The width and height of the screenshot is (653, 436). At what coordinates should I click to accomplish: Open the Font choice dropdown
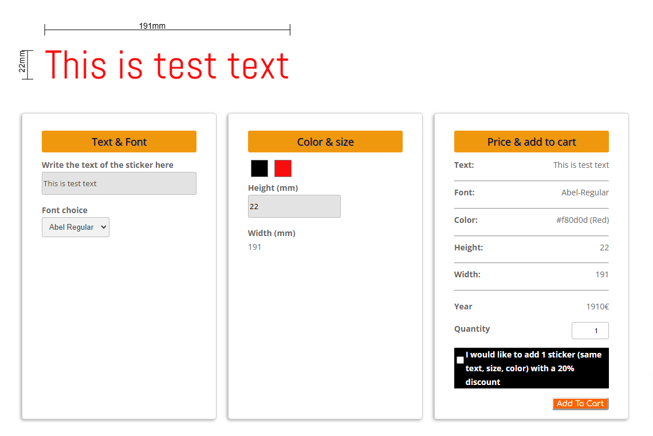tap(76, 227)
